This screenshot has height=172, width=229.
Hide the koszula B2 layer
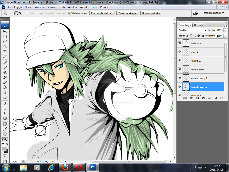[x=180, y=60]
